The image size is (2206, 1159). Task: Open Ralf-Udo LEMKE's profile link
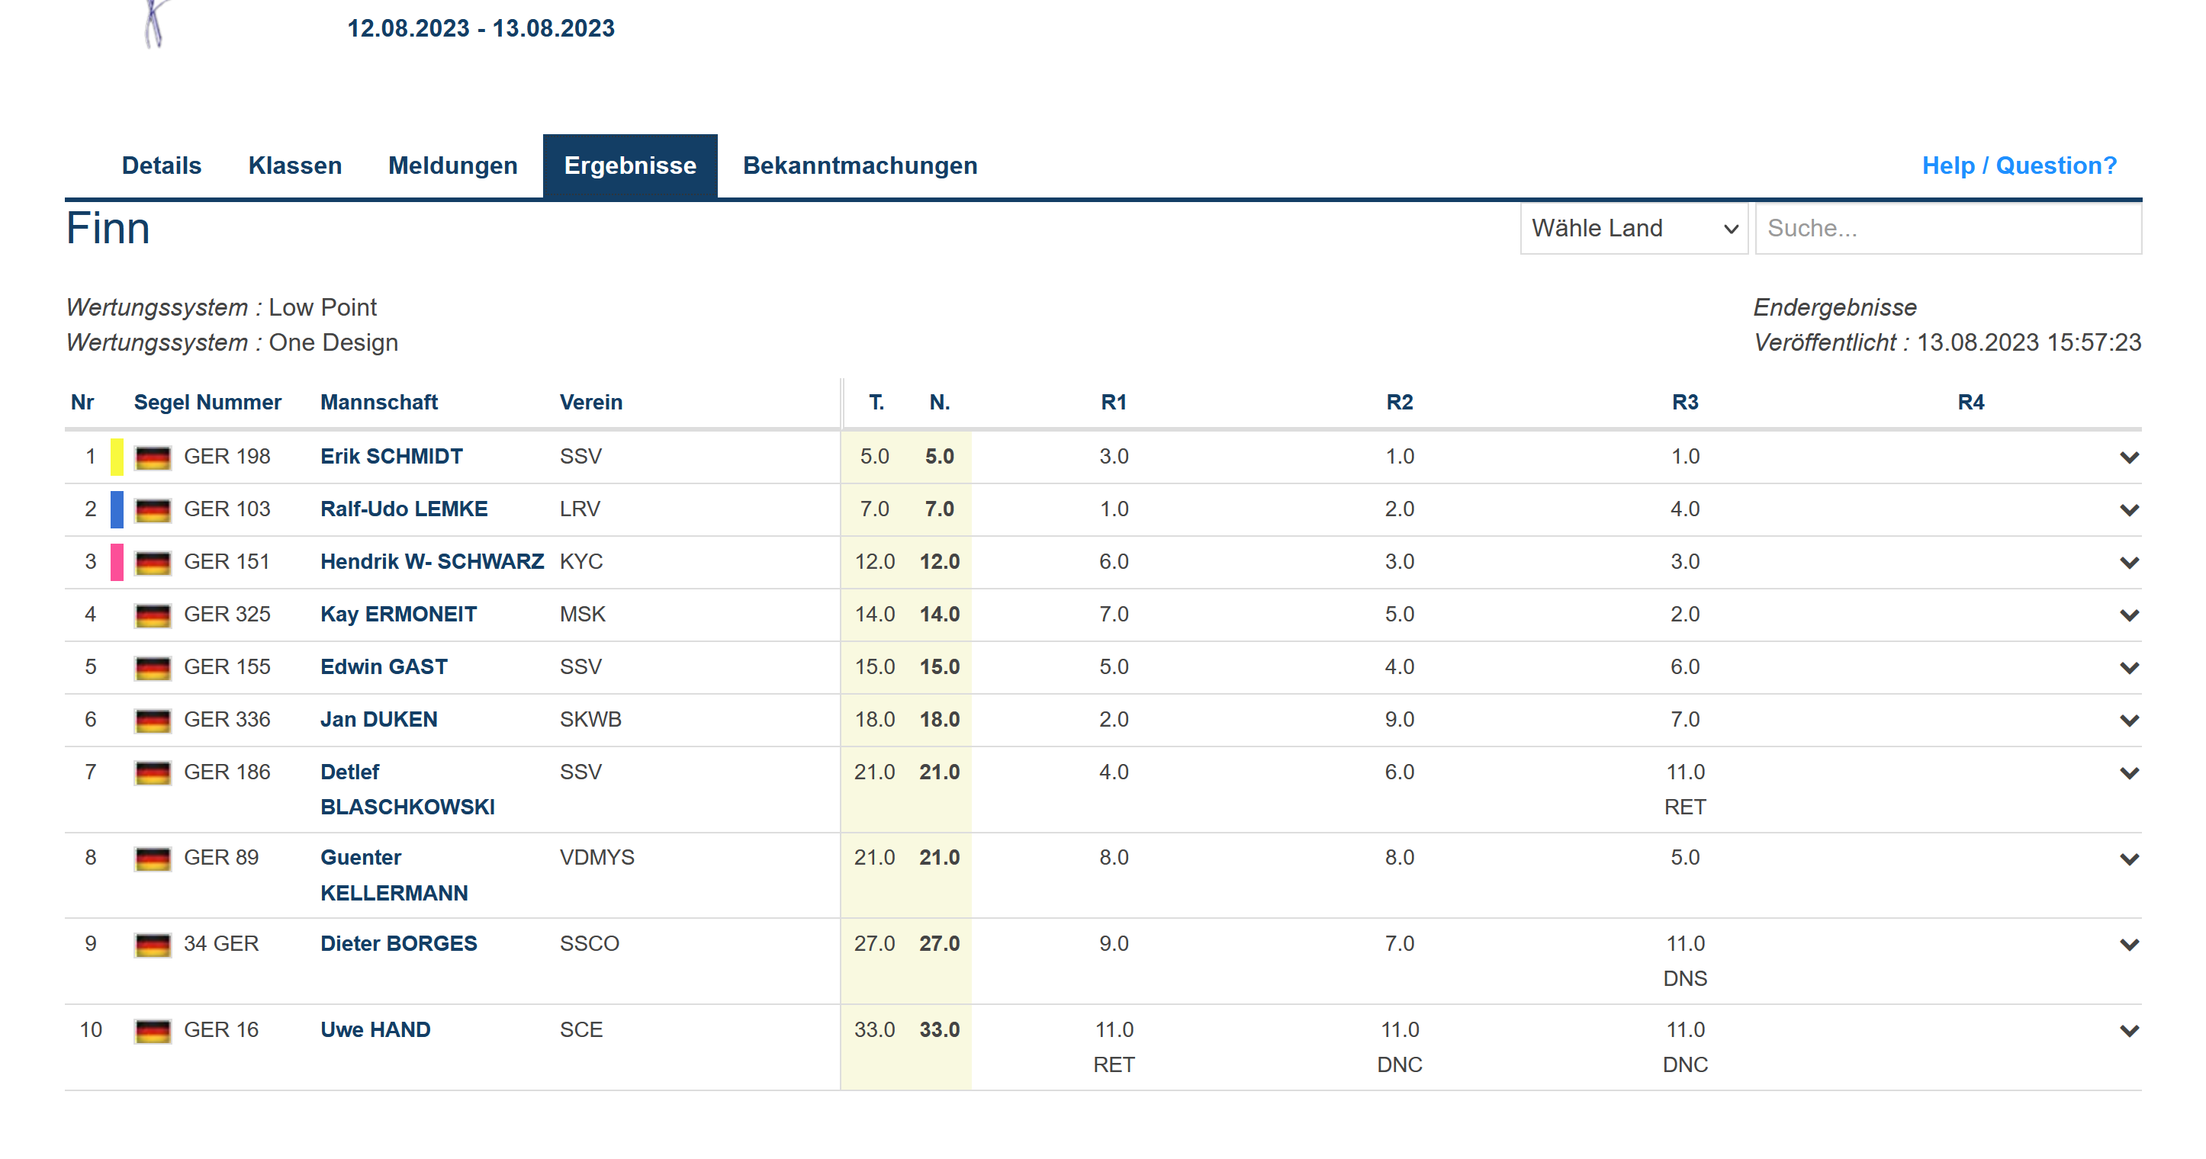click(x=404, y=509)
